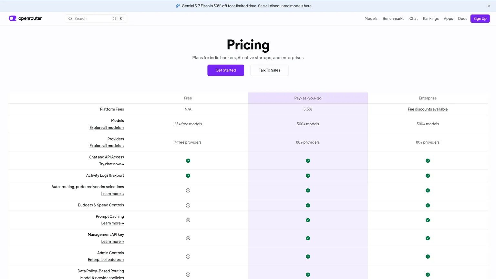
Task: Click Explore all models under the Models row
Action: [x=107, y=128]
